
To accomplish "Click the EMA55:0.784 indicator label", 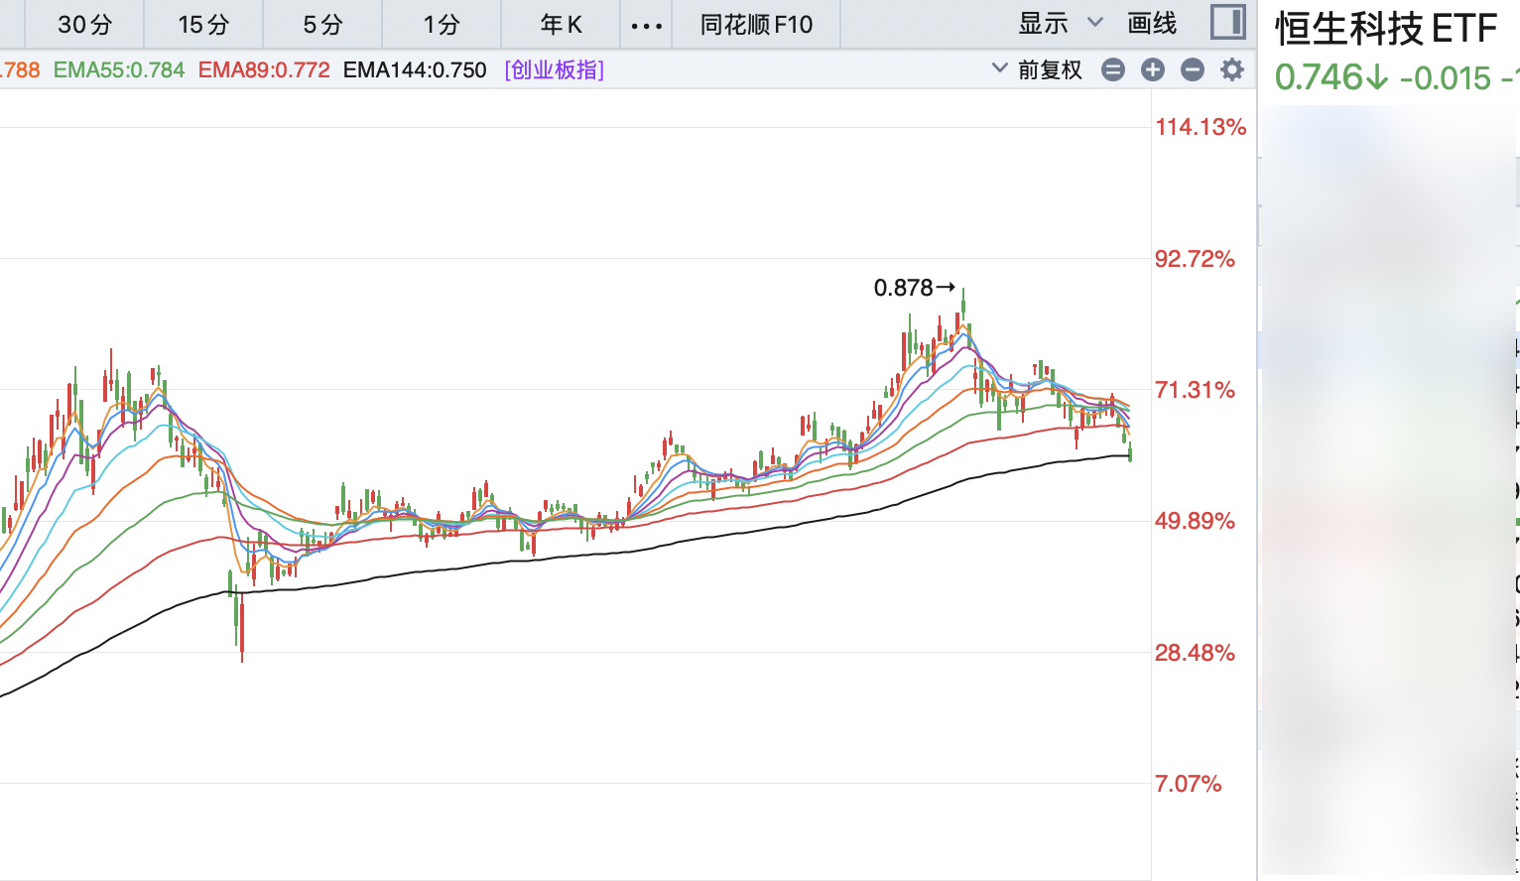I will (119, 69).
